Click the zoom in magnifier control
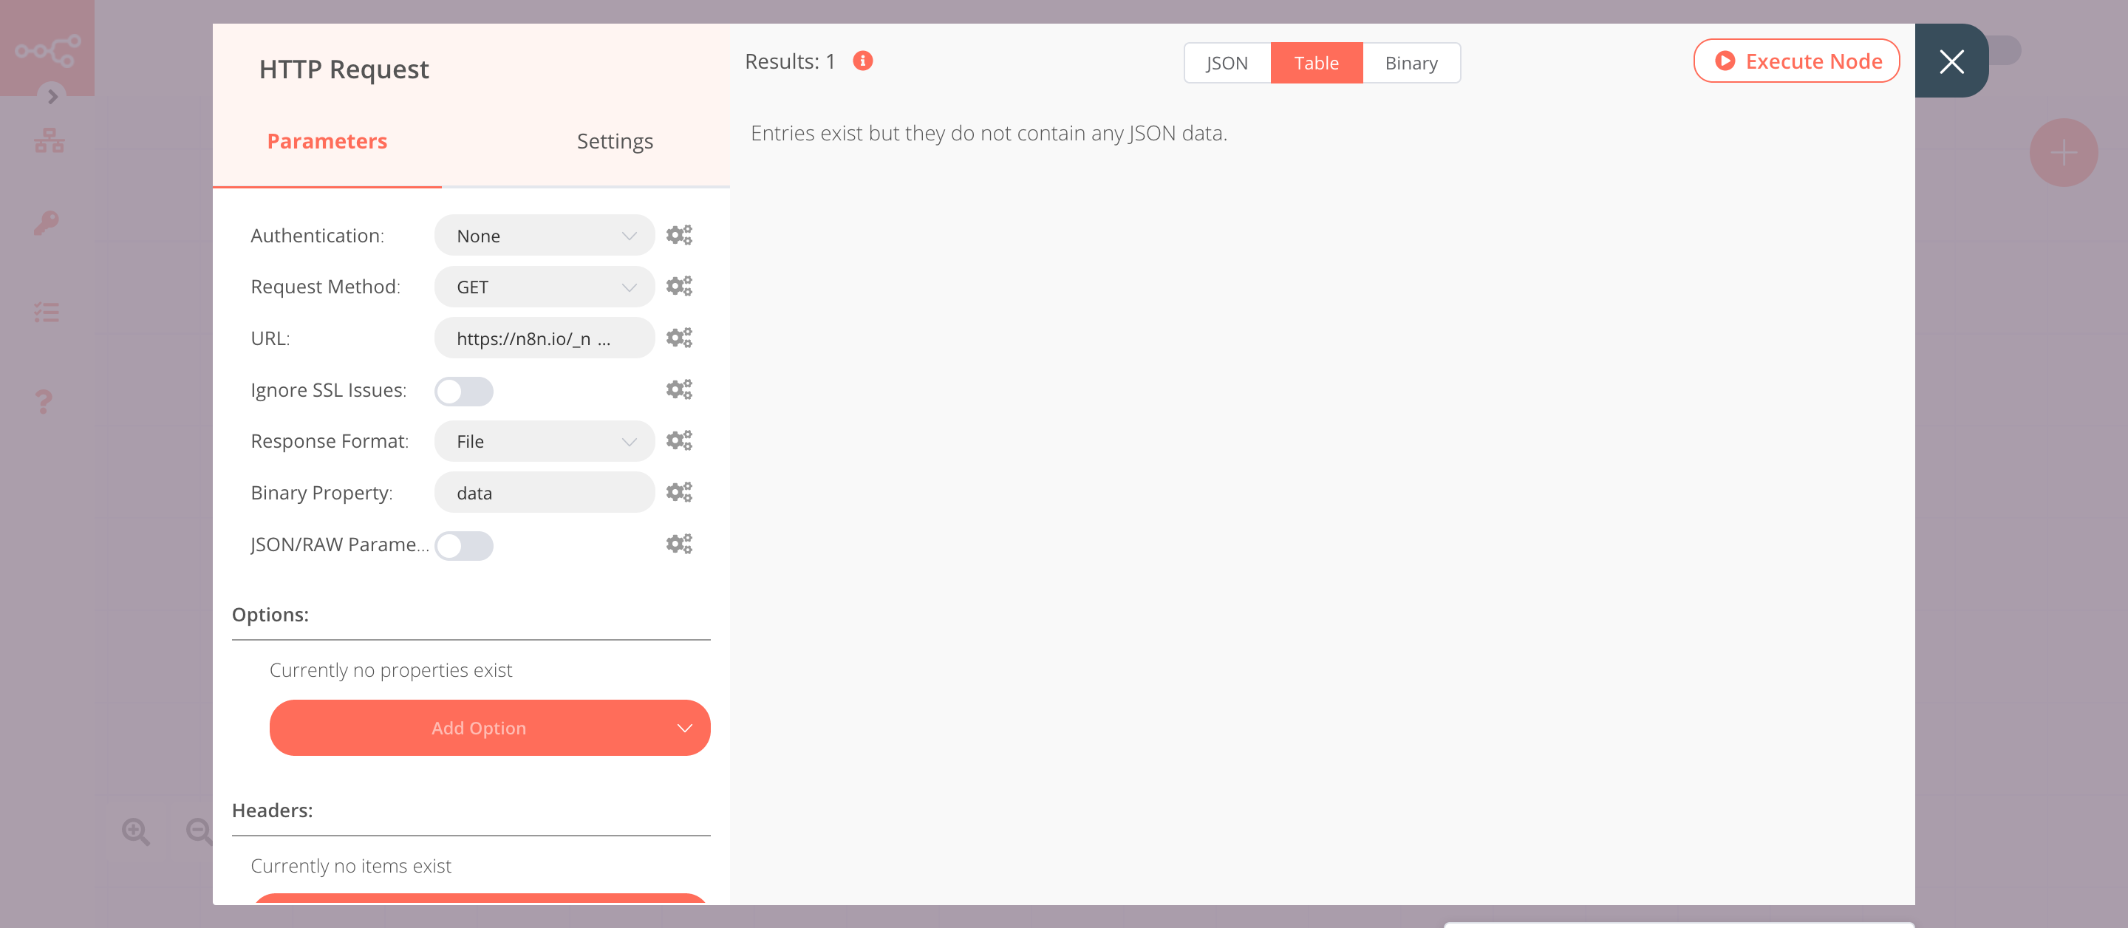Viewport: 2128px width, 928px height. (135, 831)
